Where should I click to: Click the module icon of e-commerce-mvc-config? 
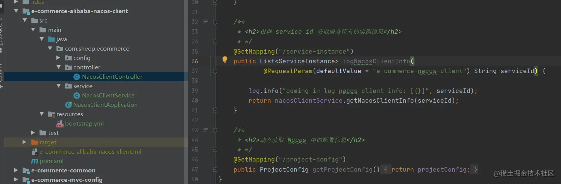tap(26, 180)
